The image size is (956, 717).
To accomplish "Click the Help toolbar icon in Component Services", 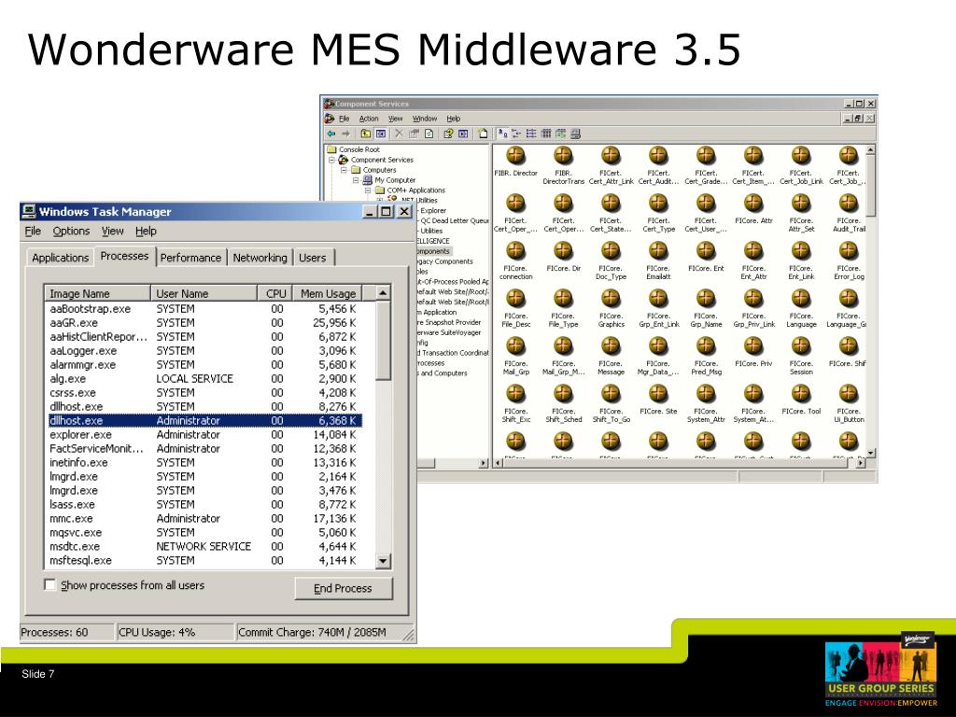I will [448, 134].
